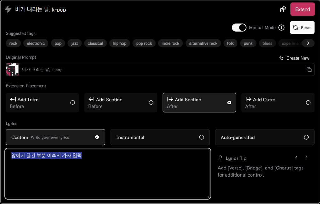
Task: Click the 'Add [Verse], [Bridge]' tip text
Action: point(261,171)
